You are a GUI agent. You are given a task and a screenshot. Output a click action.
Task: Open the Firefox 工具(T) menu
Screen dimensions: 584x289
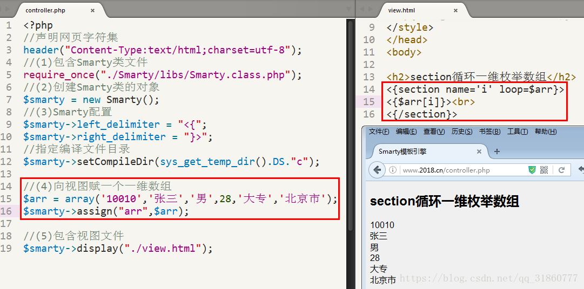pyautogui.click(x=518, y=132)
